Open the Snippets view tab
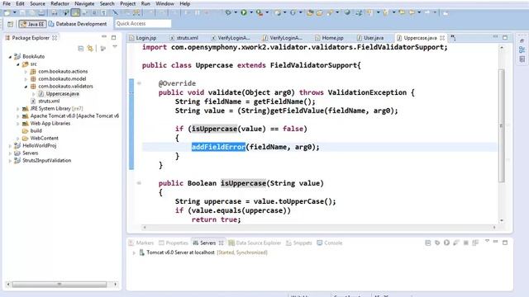 pos(298,243)
